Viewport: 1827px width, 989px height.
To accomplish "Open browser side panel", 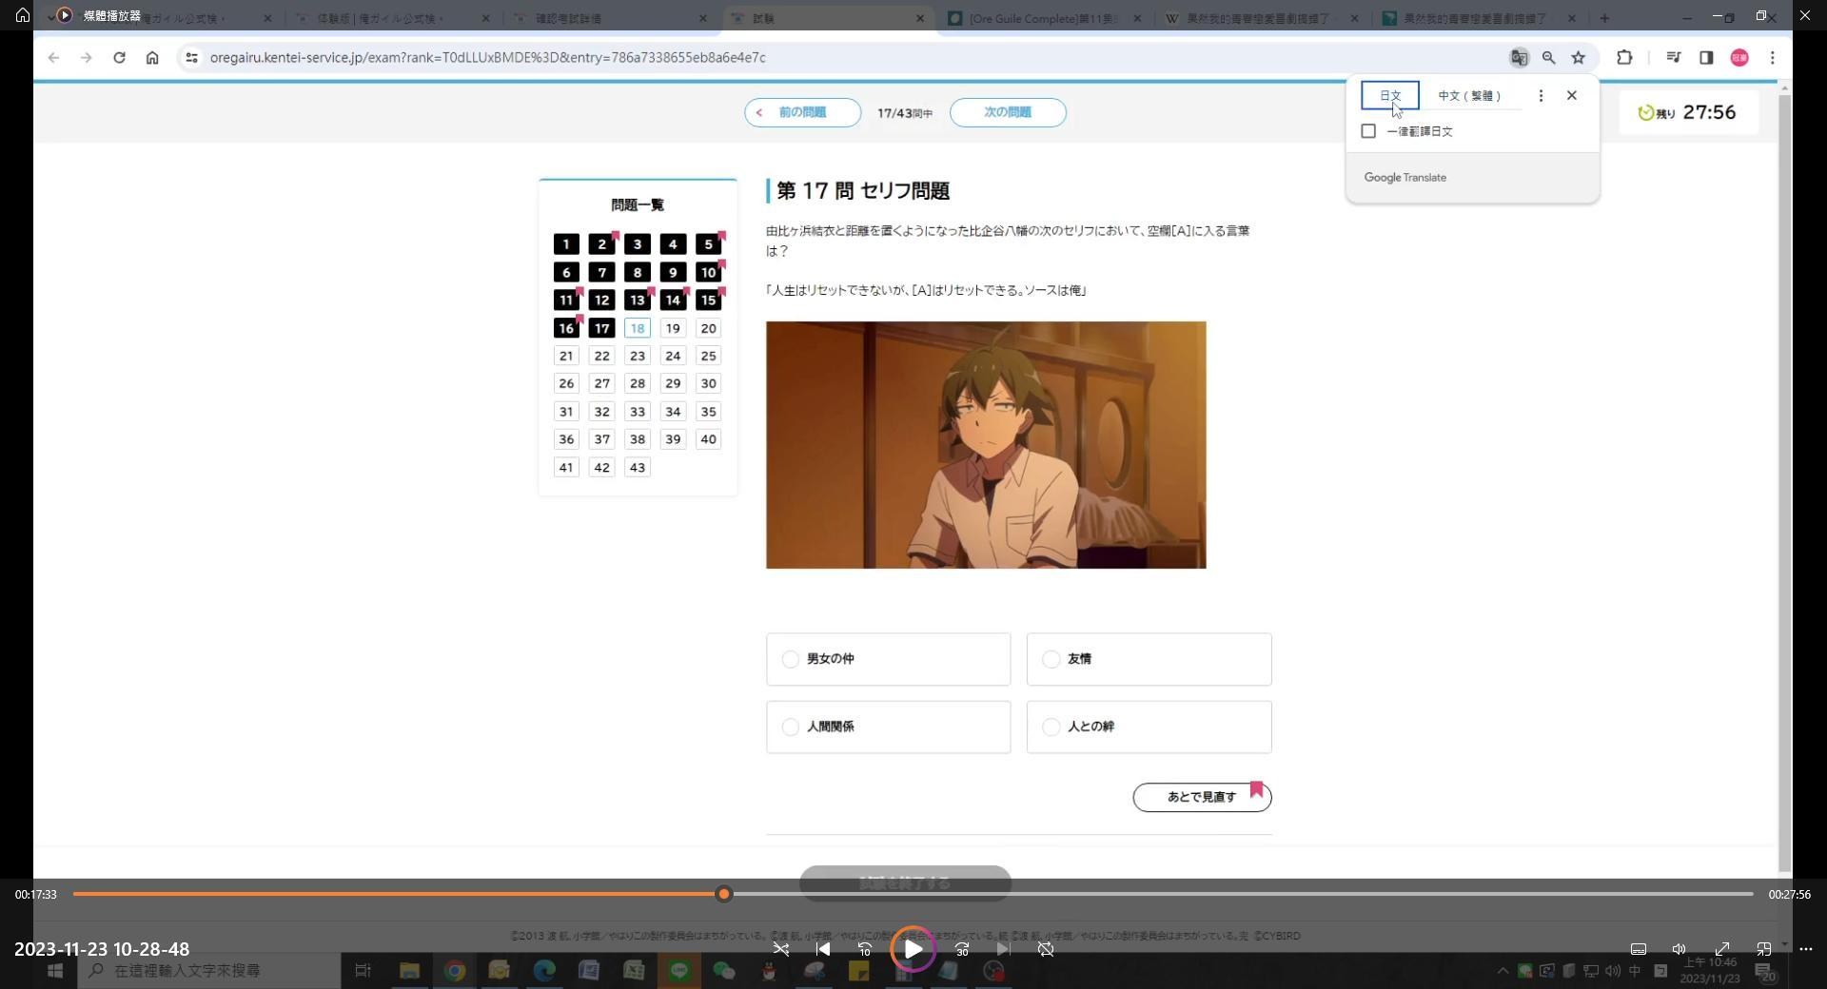I will [1706, 58].
